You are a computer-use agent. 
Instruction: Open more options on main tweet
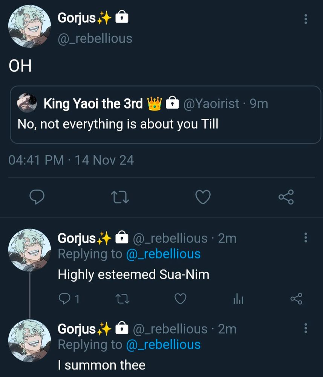coord(305,19)
